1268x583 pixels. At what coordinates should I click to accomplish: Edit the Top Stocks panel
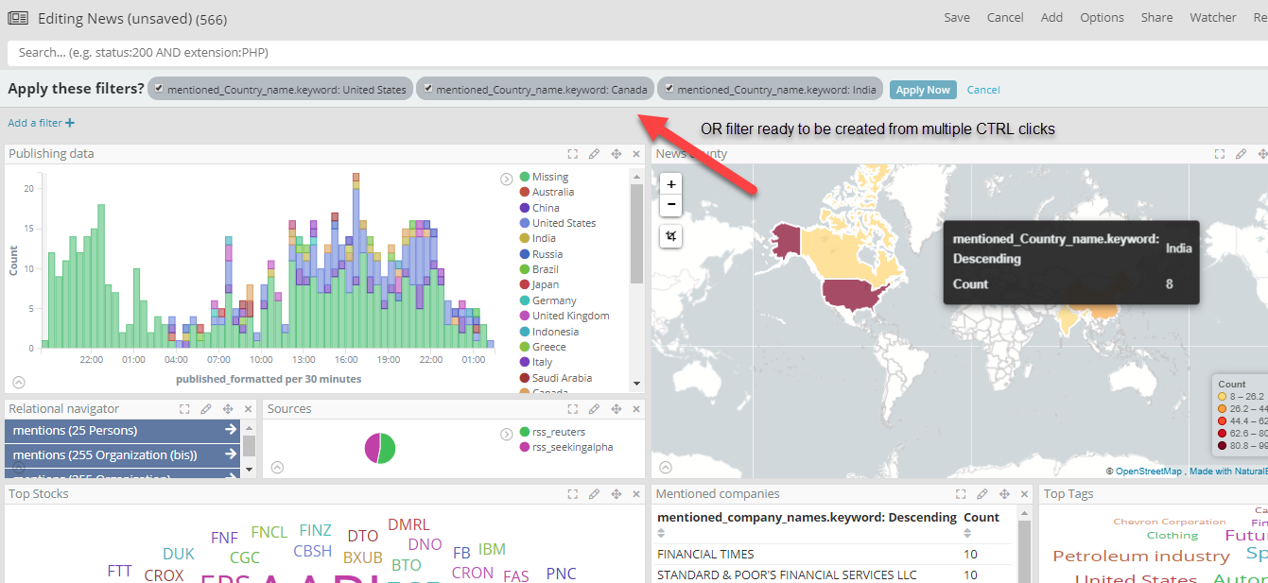[594, 494]
